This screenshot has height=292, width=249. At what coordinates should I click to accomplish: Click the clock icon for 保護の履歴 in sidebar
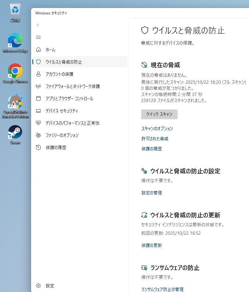(38, 147)
